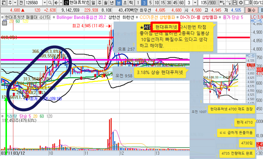
Task: Select 1-minute interval button
Action: [x=138, y=3]
